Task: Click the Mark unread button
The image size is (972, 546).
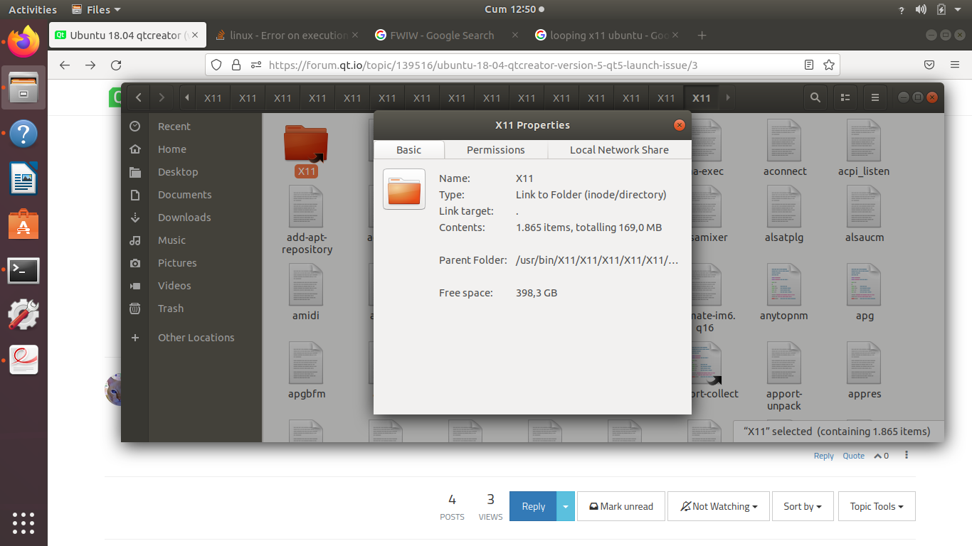Action: pos(620,507)
